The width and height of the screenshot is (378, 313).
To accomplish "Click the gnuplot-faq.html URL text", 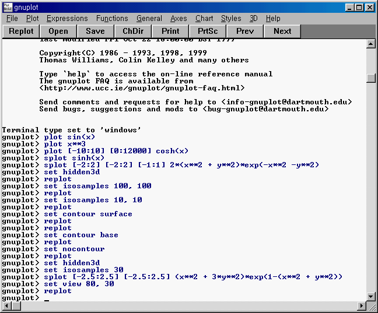I will (142, 88).
